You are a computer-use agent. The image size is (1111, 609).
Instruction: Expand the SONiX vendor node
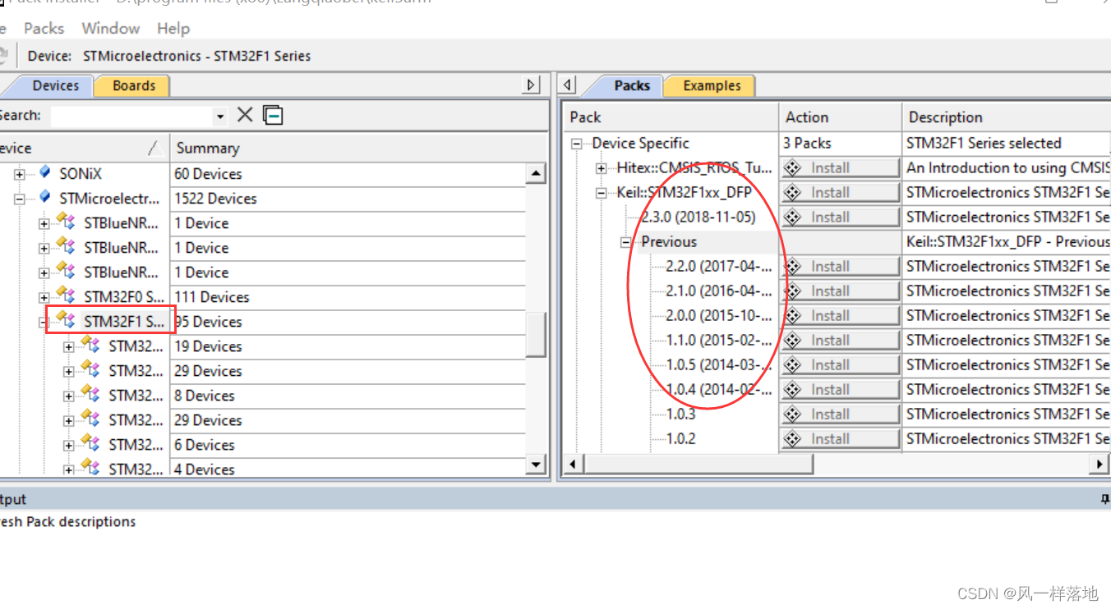pos(20,174)
